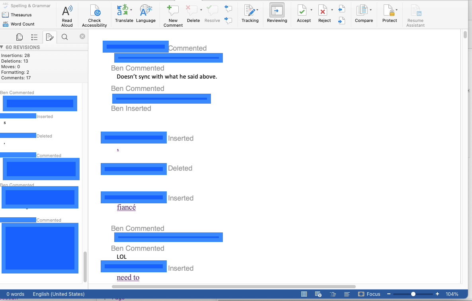Start Read Aloud
The height and width of the screenshot is (301, 472).
click(x=67, y=16)
